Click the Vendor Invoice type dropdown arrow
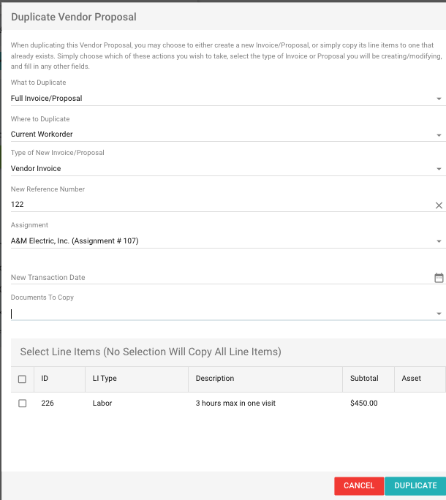The image size is (446, 500). tap(439, 169)
